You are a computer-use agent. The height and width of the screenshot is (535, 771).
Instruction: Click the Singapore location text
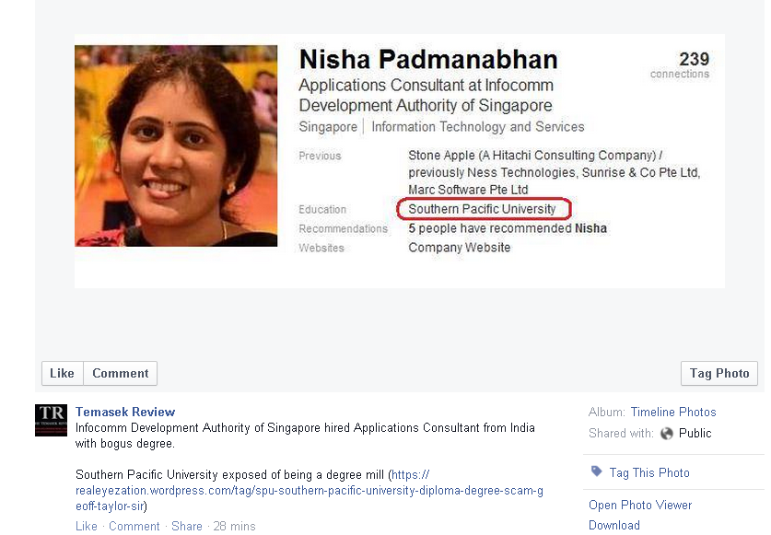pos(328,127)
